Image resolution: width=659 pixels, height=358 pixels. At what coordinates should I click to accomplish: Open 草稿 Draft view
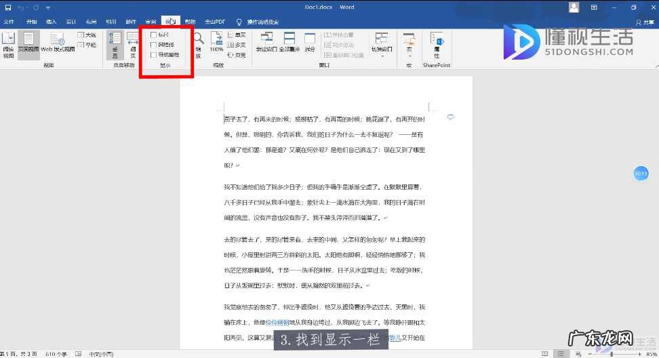[87, 45]
